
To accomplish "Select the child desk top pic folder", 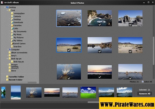I will [x=19, y=62].
